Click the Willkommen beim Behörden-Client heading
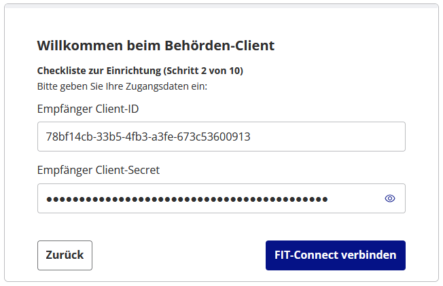This screenshot has height=286, width=443. (156, 46)
